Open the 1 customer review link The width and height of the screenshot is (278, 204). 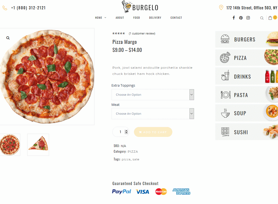pos(142,33)
